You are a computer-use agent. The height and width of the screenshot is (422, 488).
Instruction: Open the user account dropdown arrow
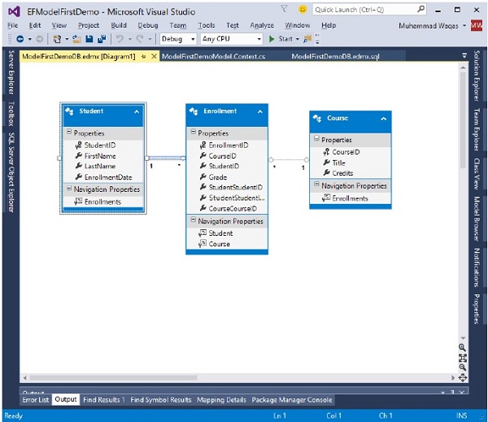464,25
